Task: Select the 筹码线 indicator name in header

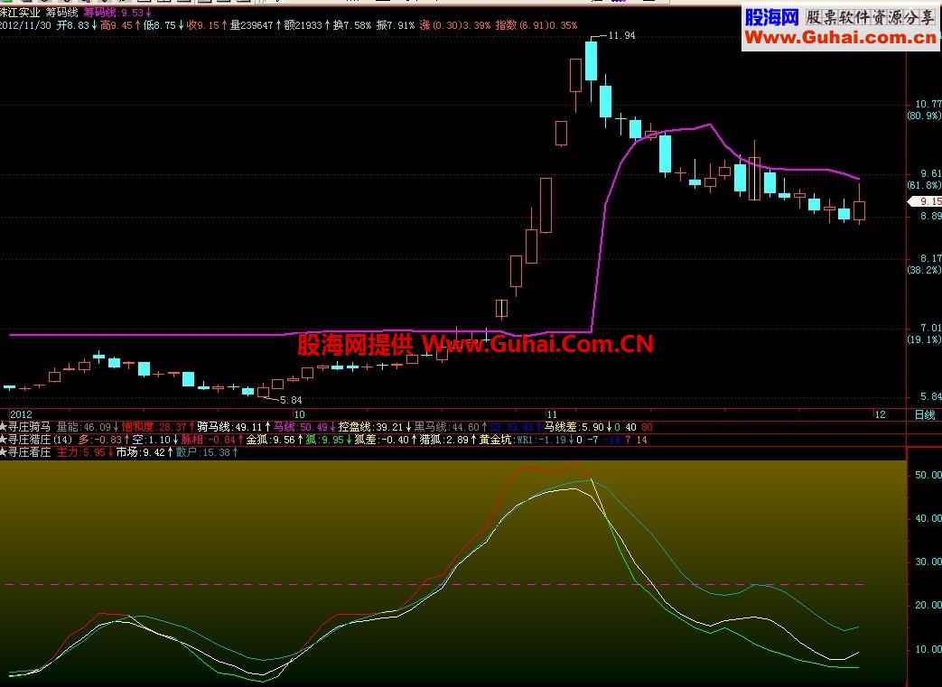Action: click(62, 13)
